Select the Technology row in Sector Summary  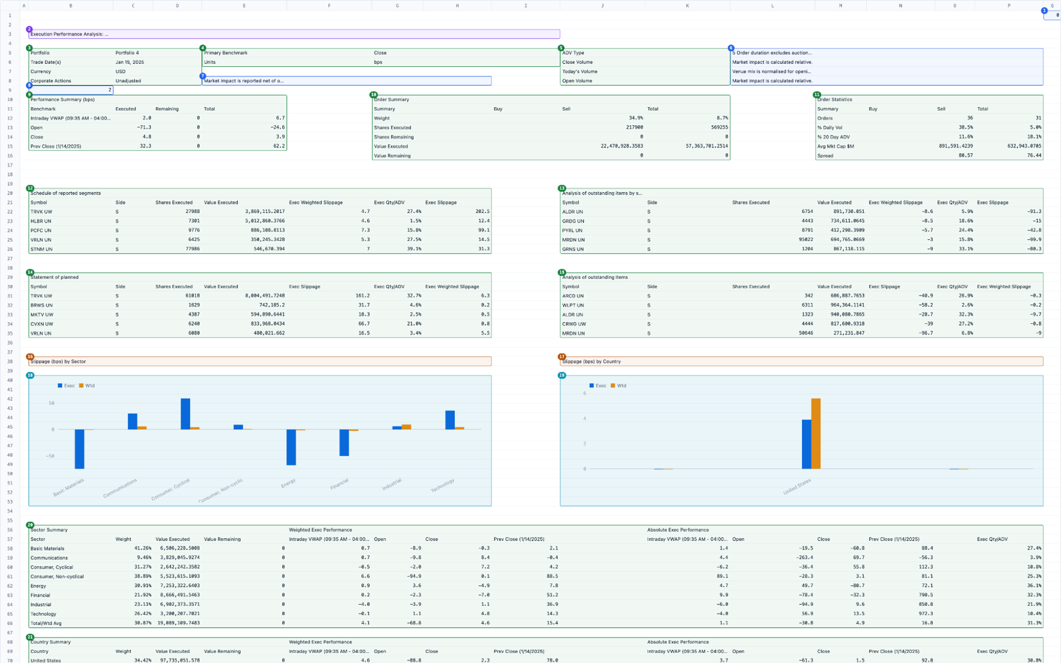click(x=535, y=614)
